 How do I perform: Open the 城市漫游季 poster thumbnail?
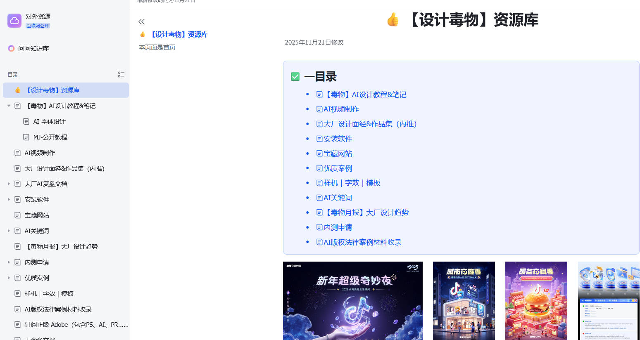coord(464,301)
